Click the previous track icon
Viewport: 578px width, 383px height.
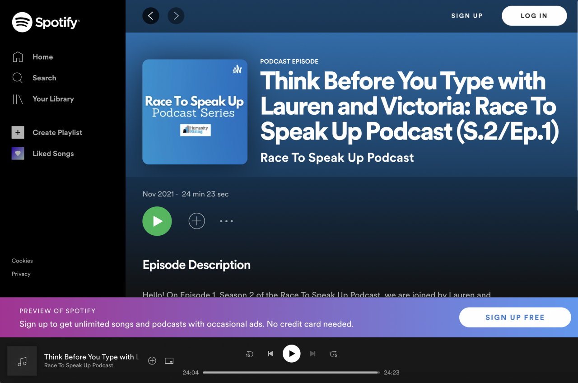coord(270,354)
